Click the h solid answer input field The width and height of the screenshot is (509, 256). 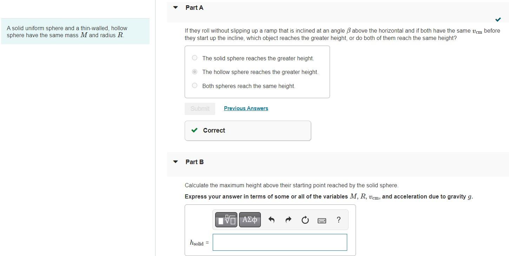pos(280,242)
